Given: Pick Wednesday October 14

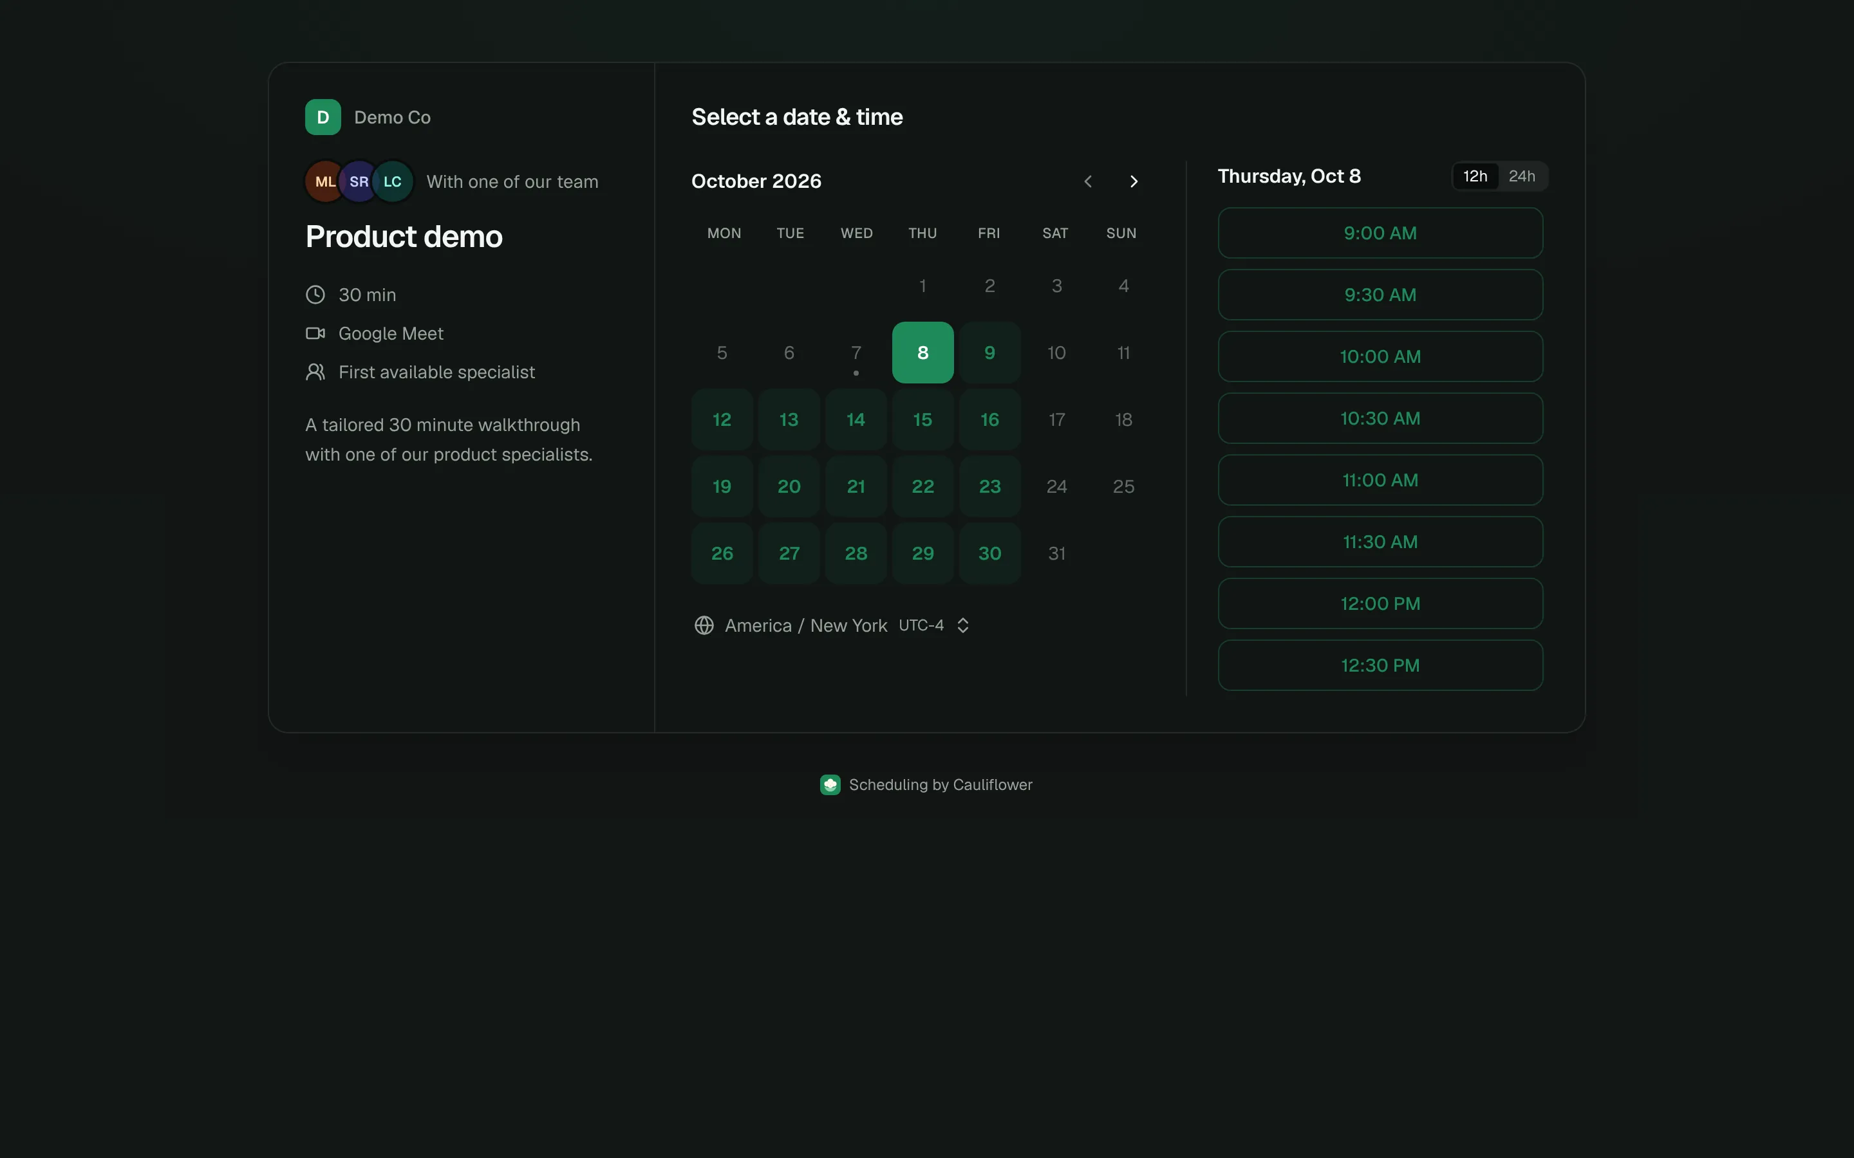Looking at the screenshot, I should pyautogui.click(x=856, y=419).
